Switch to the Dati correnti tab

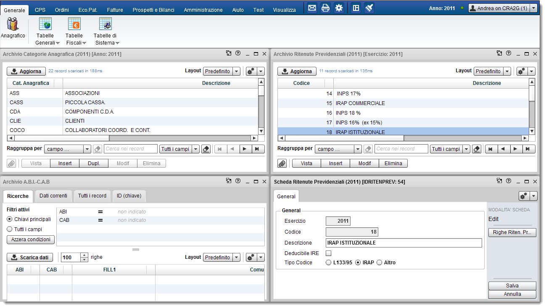click(x=53, y=196)
